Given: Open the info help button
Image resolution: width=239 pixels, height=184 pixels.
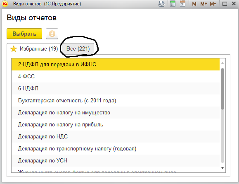Looking at the screenshot, I should [x=52, y=34].
